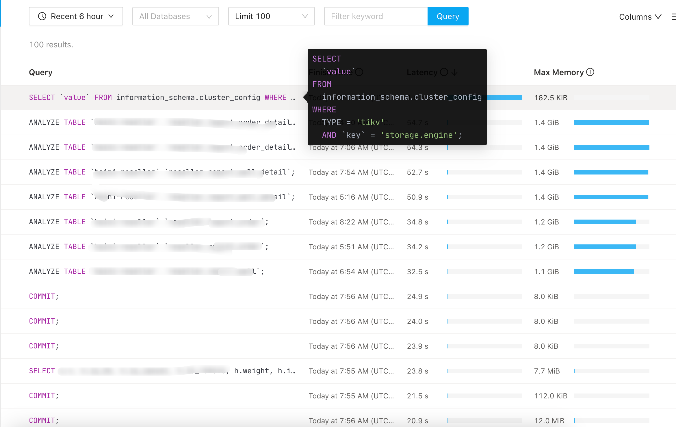Viewport: 676px width, 427px height.
Task: Expand the Columns selector
Action: click(x=640, y=17)
